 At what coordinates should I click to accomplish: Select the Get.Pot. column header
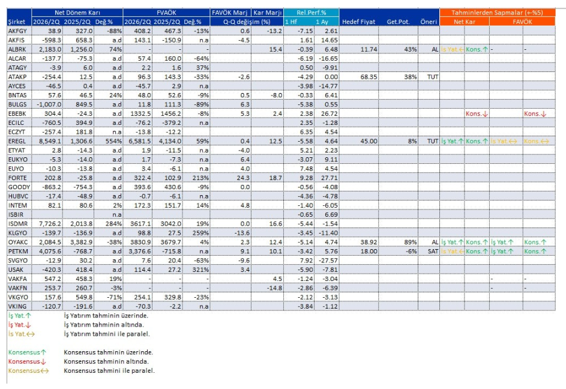point(399,22)
